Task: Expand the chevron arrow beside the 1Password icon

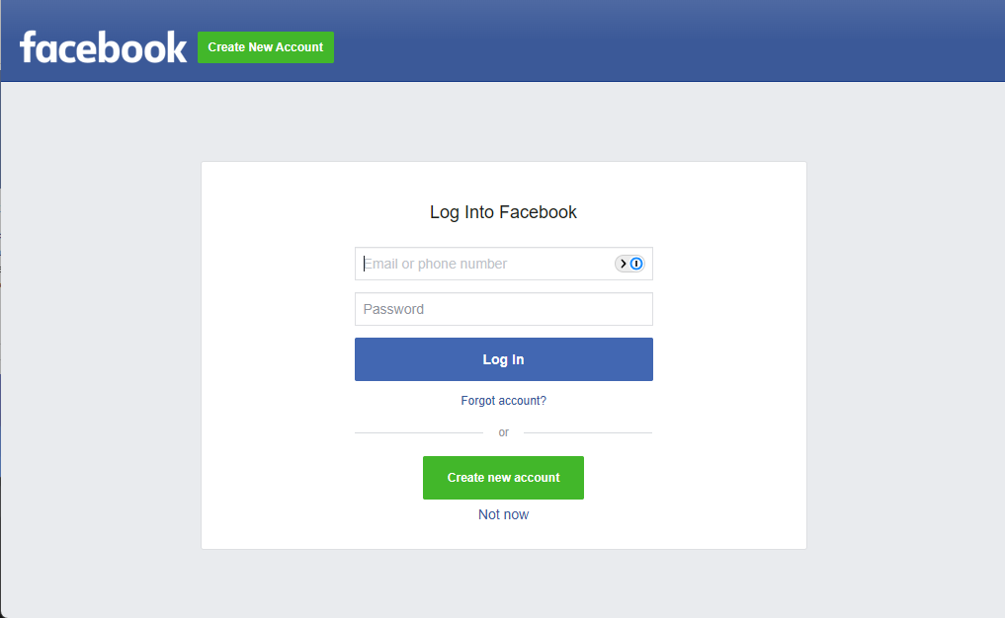Action: [x=623, y=264]
